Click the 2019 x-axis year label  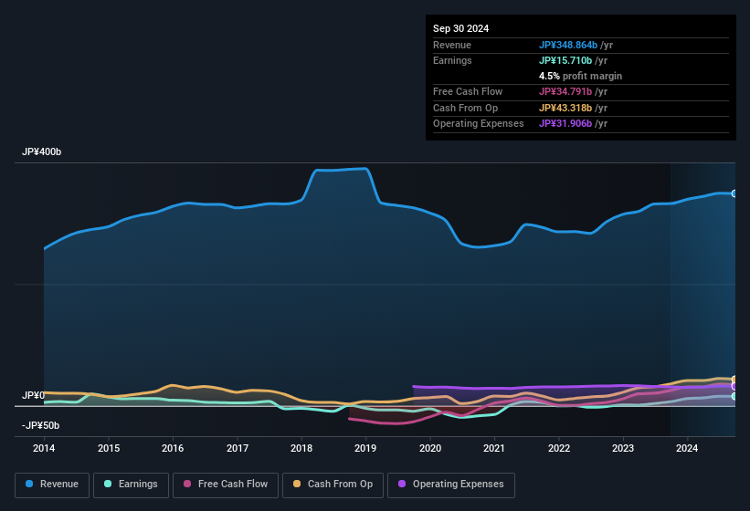coord(365,448)
